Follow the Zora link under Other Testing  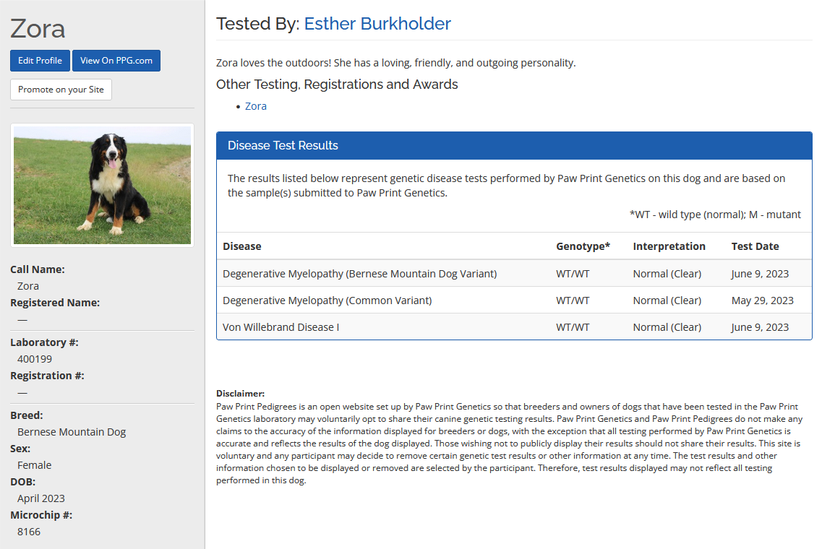[x=256, y=106]
